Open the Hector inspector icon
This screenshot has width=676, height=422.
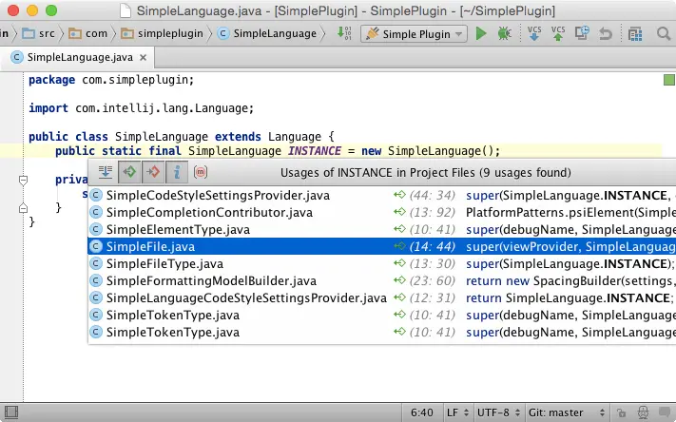click(643, 412)
